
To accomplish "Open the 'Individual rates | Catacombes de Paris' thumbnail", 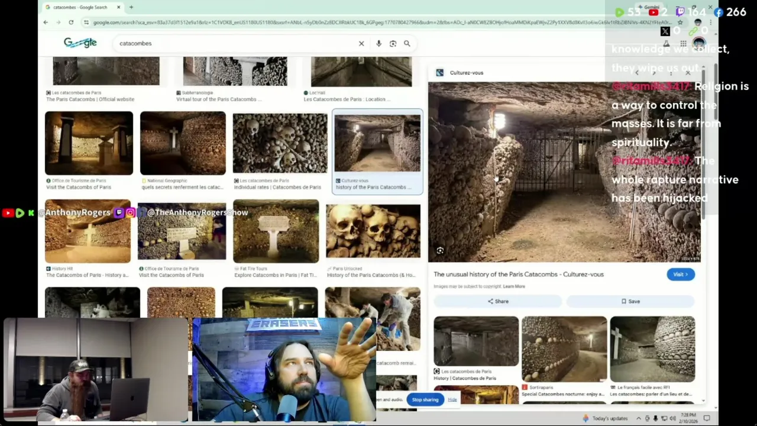I will [280, 143].
